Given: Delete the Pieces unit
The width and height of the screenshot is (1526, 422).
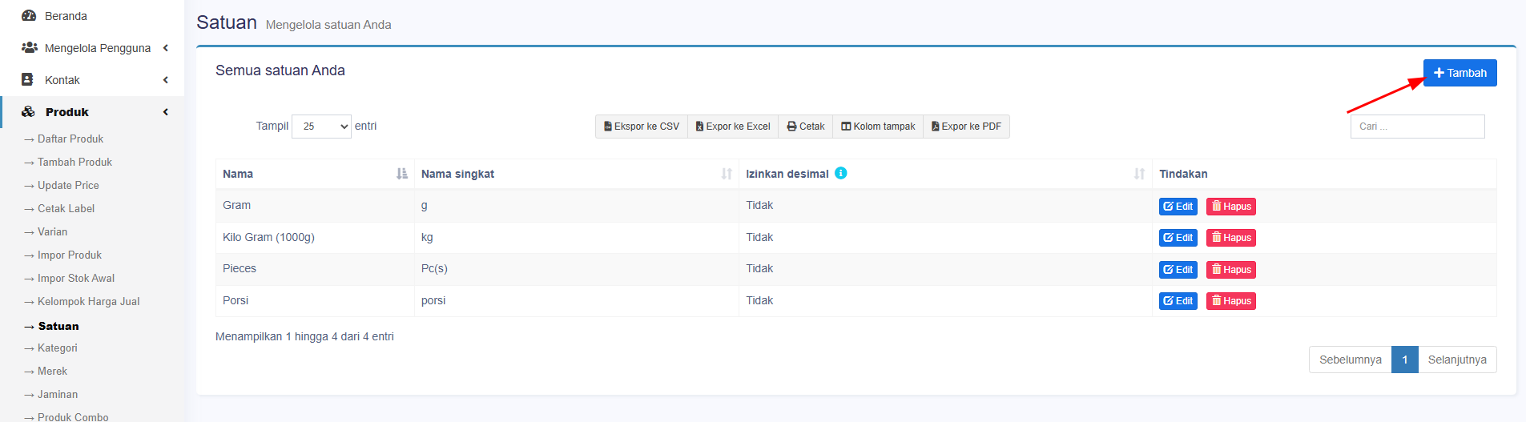Looking at the screenshot, I should click(x=1231, y=270).
